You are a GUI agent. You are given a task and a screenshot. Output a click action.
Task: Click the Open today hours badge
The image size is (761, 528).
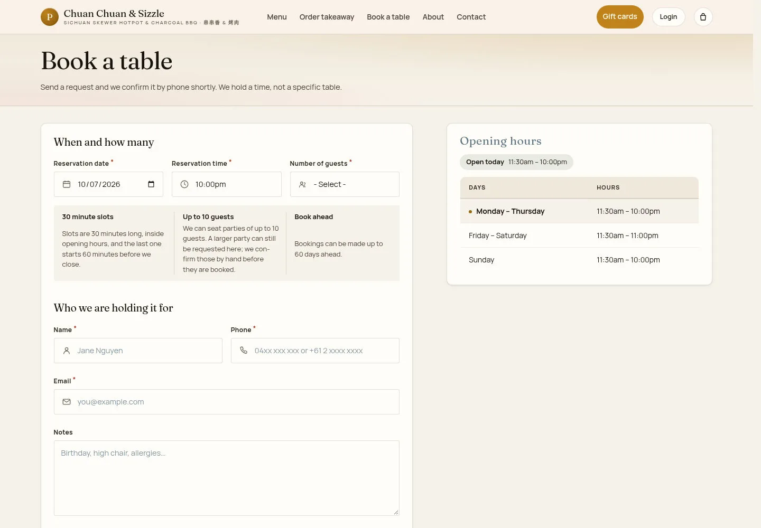pyautogui.click(x=516, y=162)
